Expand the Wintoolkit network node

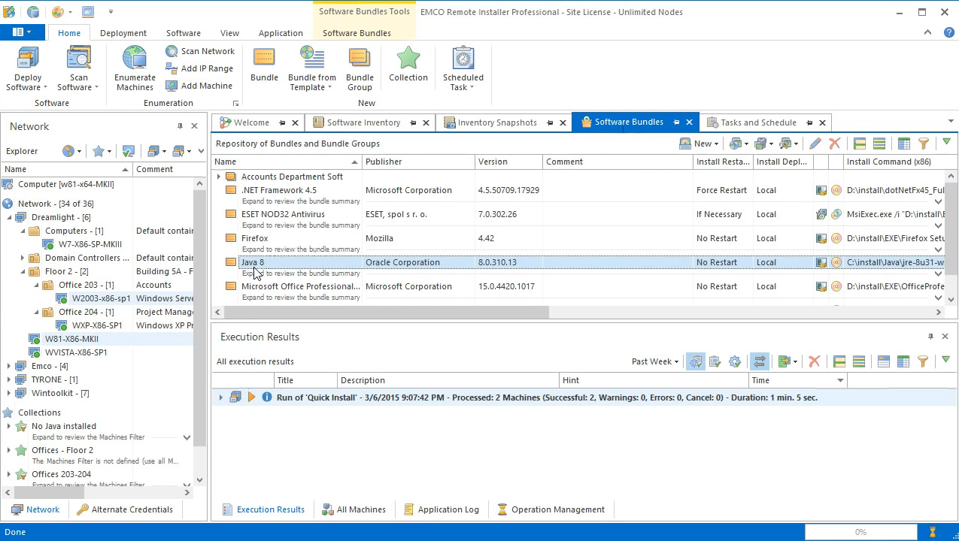click(x=9, y=393)
